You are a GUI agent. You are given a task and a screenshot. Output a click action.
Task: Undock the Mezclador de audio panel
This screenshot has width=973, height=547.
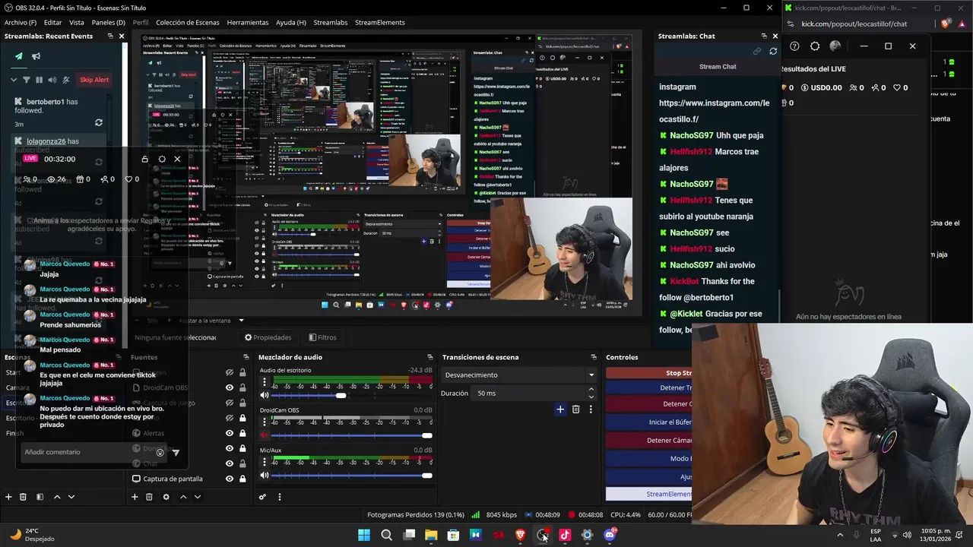tap(430, 357)
